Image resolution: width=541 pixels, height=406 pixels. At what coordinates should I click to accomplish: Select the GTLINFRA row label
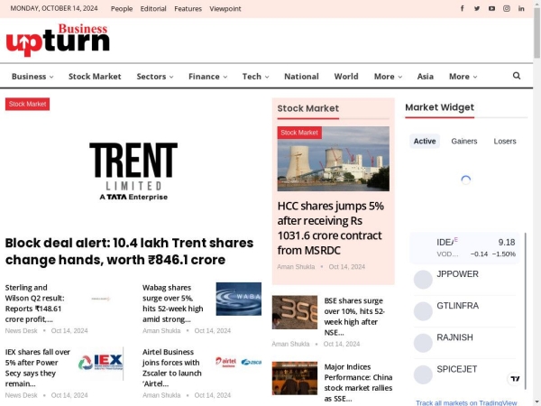457,306
